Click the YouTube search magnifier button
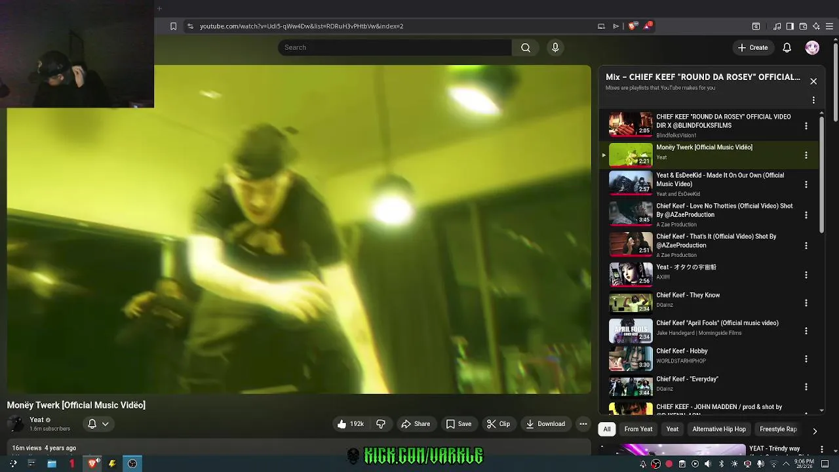 point(526,47)
